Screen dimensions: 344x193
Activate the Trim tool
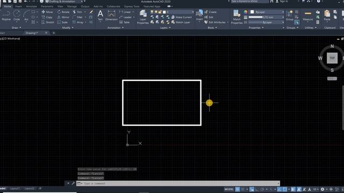77,12
